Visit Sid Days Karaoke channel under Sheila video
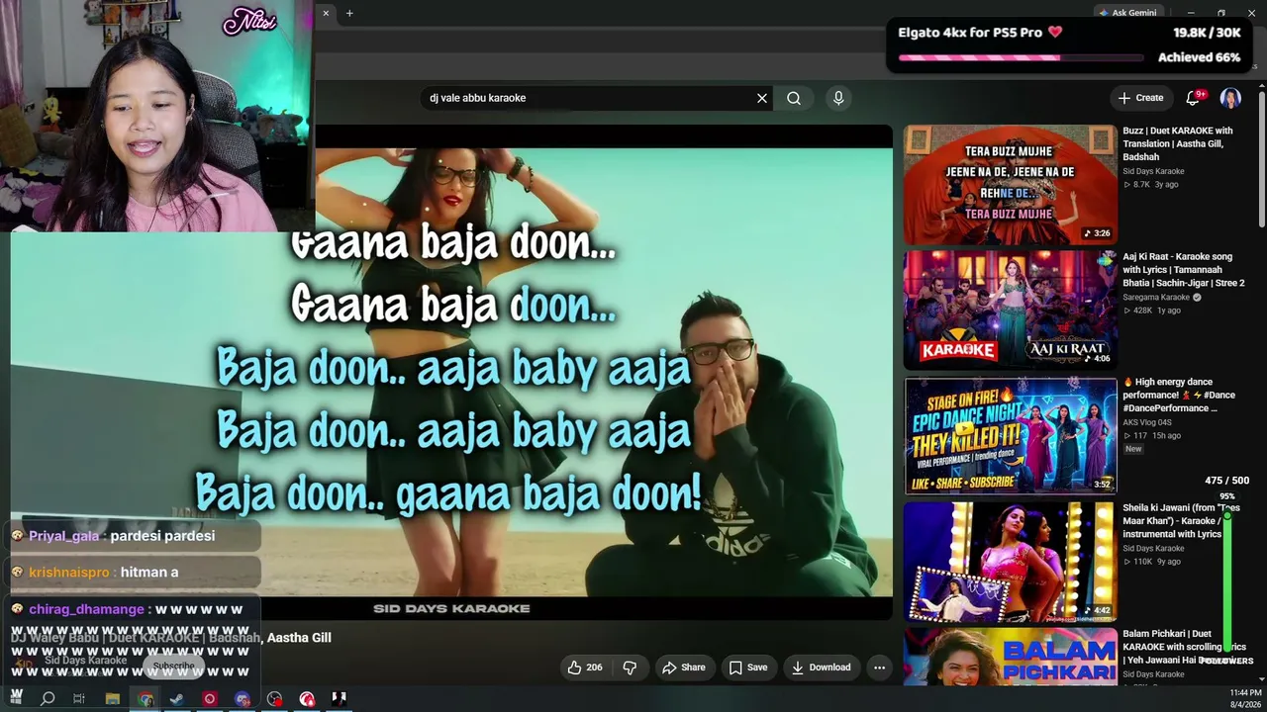Image resolution: width=1267 pixels, height=712 pixels. tap(1153, 548)
